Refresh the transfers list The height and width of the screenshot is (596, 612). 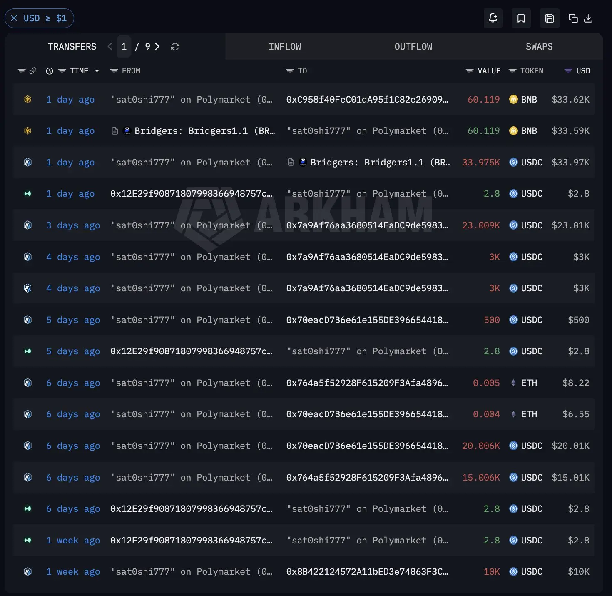tap(175, 47)
